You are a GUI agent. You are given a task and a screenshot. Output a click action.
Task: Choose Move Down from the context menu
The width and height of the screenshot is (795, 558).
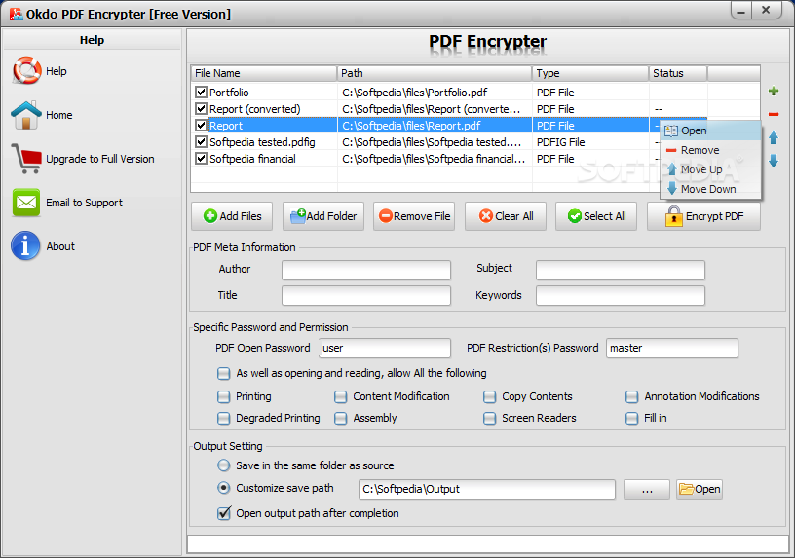(x=710, y=189)
